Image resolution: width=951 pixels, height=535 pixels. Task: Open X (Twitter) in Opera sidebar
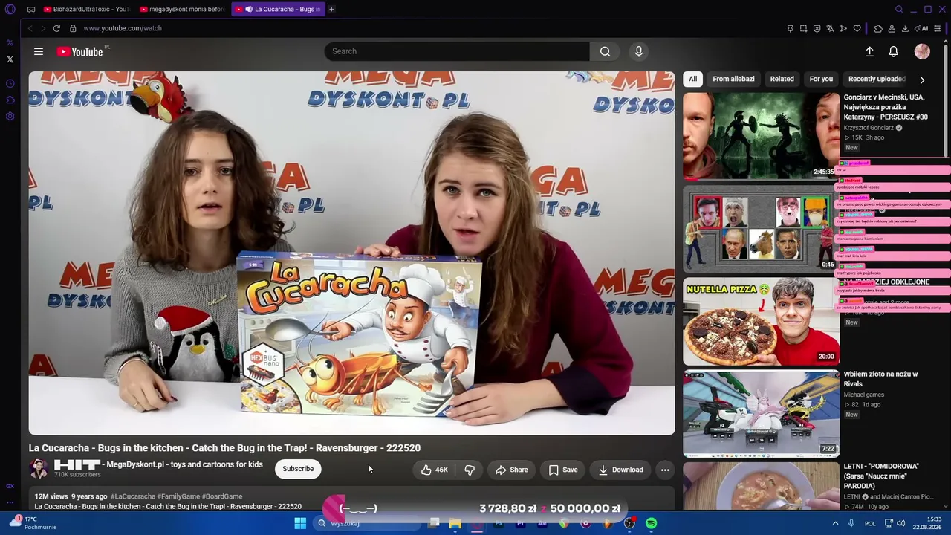point(10,59)
